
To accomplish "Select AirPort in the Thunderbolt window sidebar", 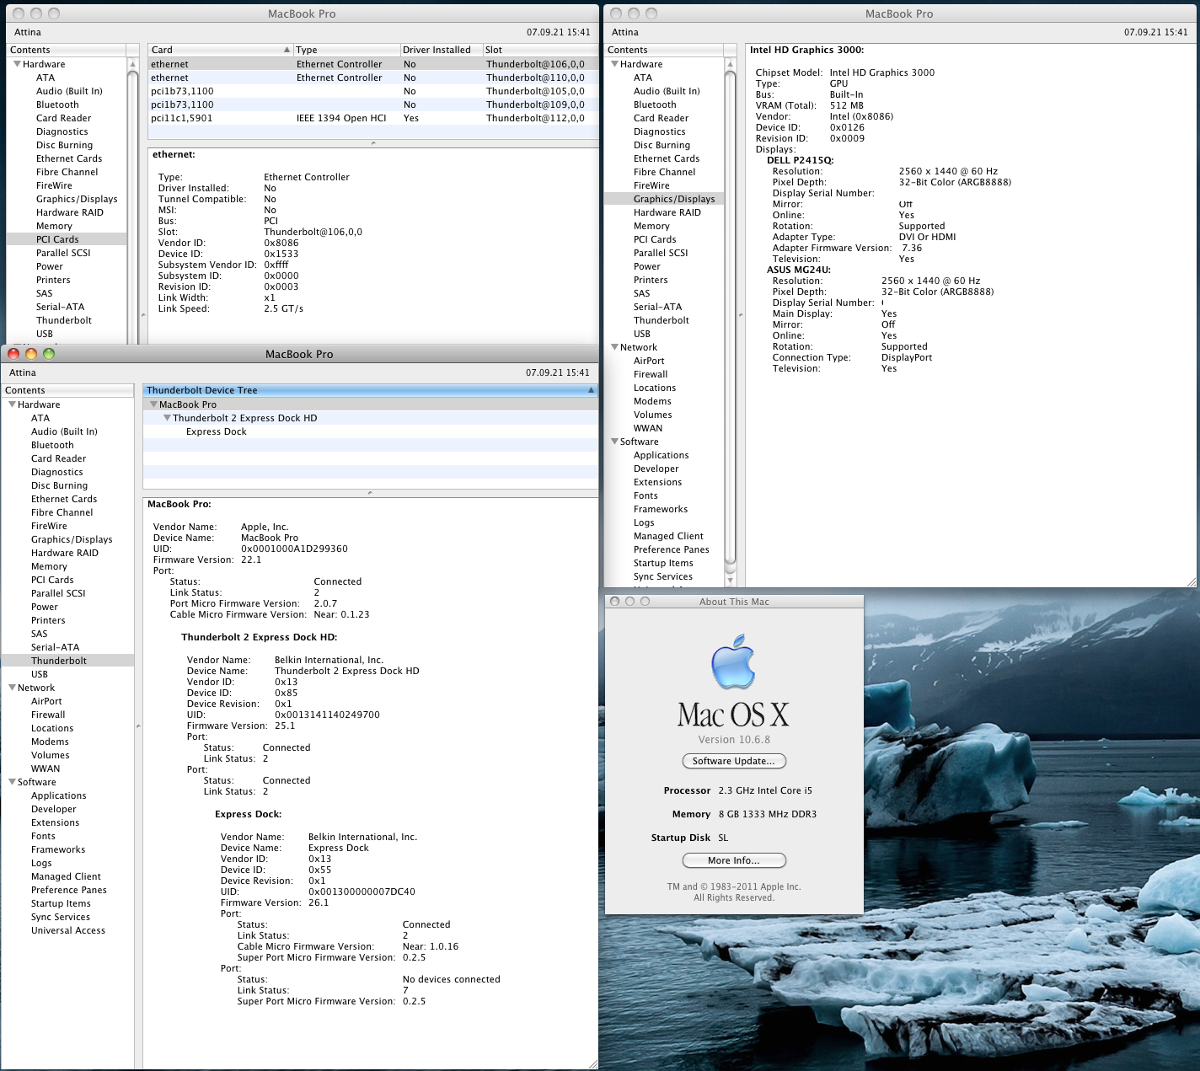I will coord(46,701).
